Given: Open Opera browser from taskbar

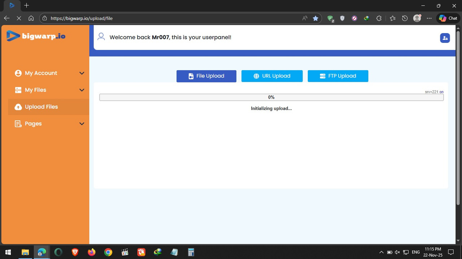Looking at the screenshot, I should tap(58, 252).
